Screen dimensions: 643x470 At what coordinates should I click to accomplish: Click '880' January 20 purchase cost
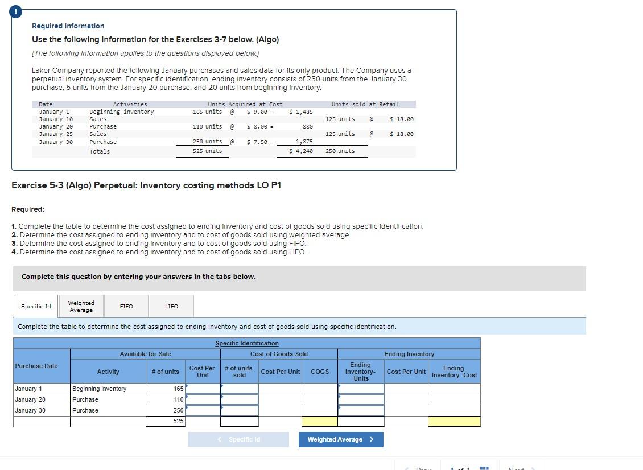point(307,127)
